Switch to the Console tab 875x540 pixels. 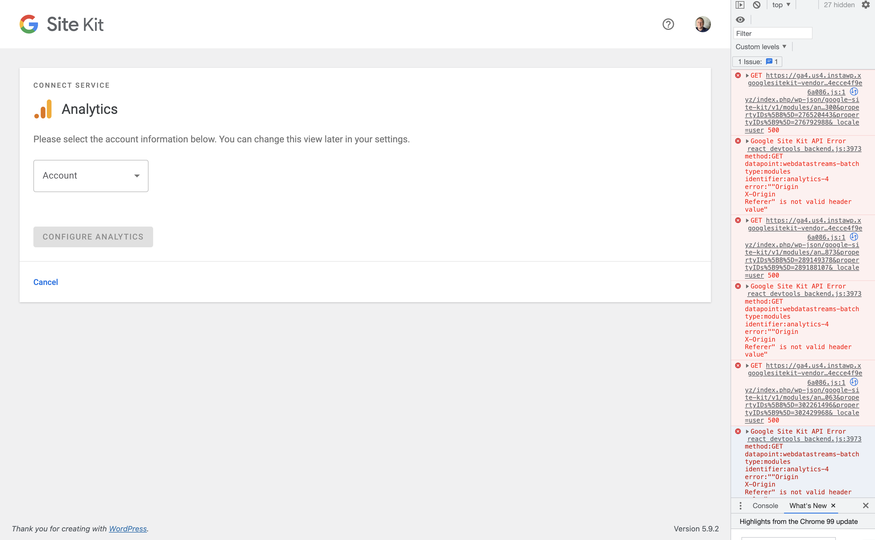[x=765, y=506]
